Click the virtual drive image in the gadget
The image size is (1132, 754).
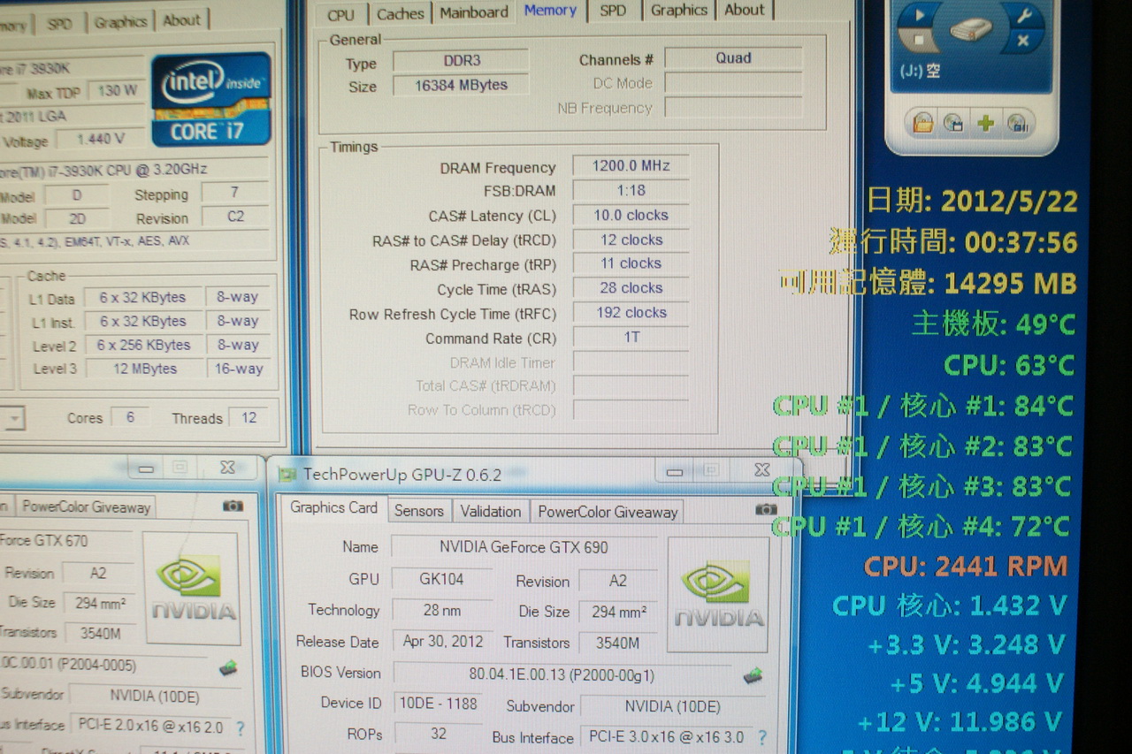pyautogui.click(x=971, y=29)
